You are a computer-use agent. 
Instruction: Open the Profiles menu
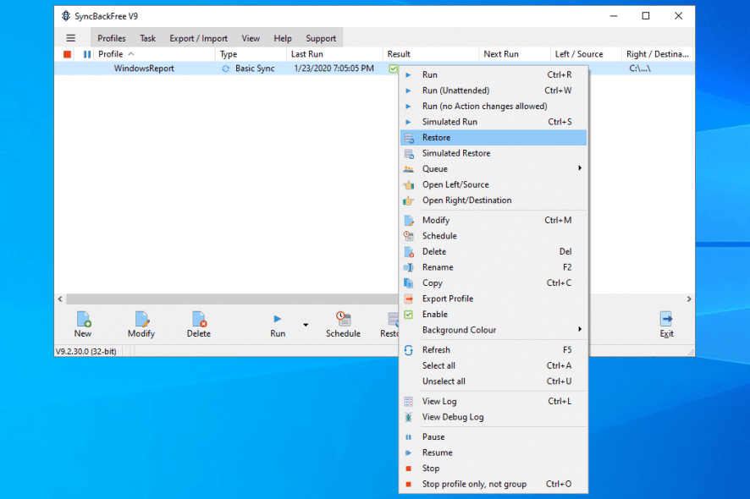[112, 38]
